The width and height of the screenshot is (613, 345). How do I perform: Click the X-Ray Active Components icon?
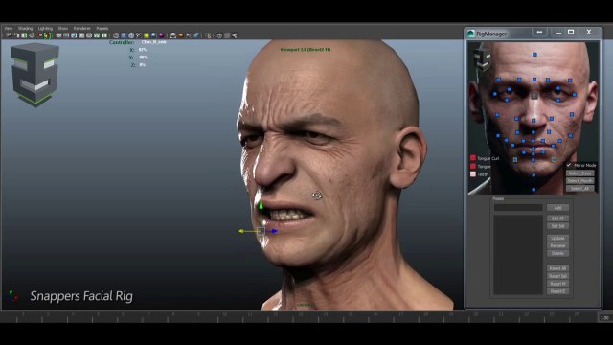click(189, 35)
